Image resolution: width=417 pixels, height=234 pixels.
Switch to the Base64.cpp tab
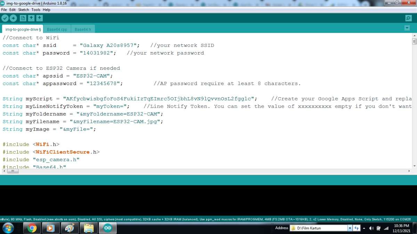click(x=57, y=30)
